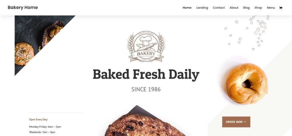
Task: Click the Since 1986 subtitle
Action: point(146,90)
